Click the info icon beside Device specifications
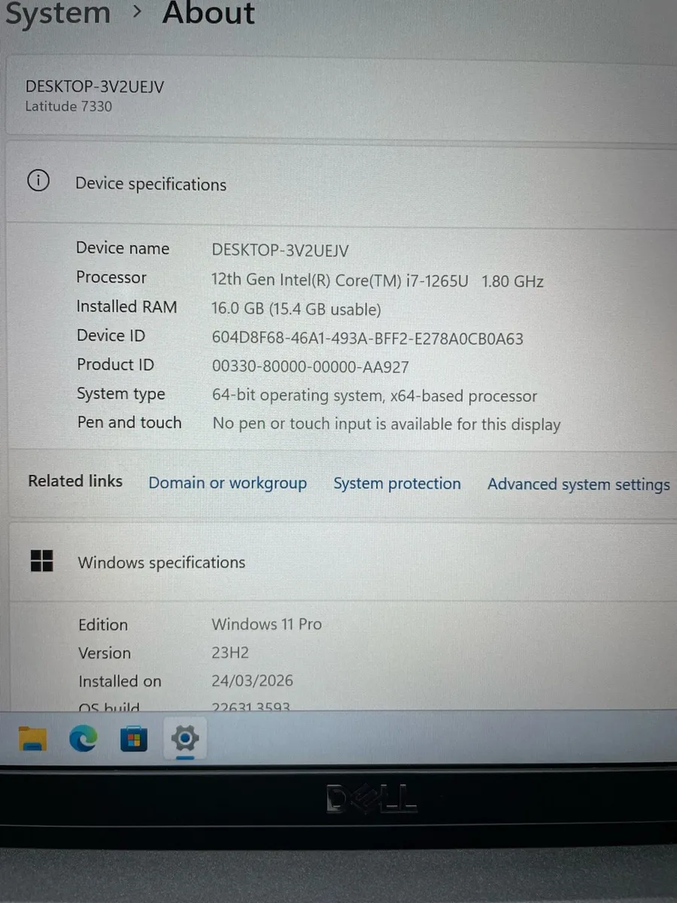Screen dimensions: 677x903 [x=38, y=181]
